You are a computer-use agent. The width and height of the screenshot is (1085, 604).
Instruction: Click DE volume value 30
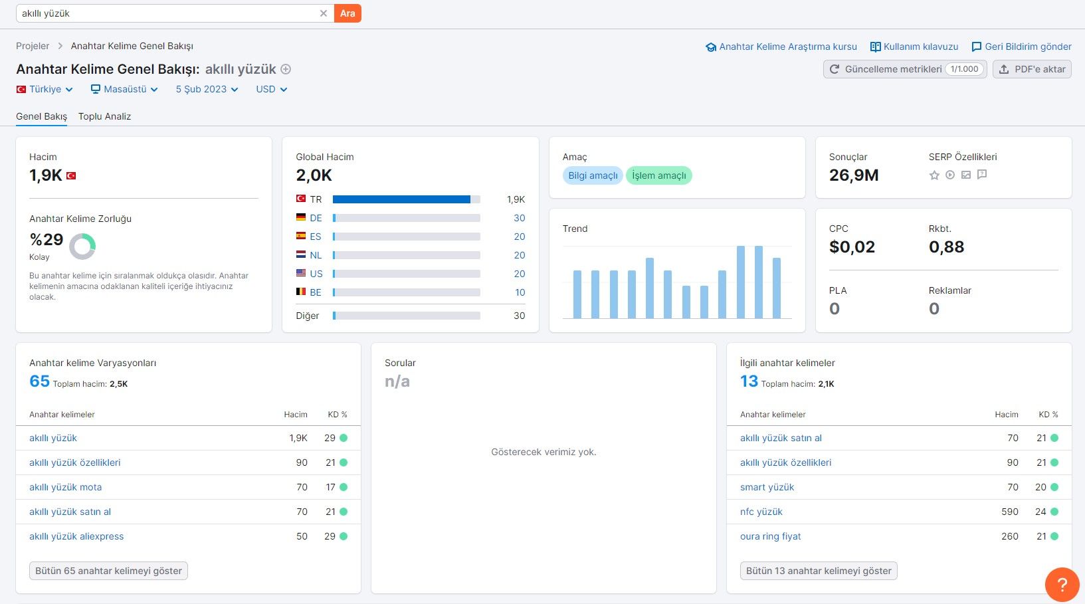(x=520, y=218)
